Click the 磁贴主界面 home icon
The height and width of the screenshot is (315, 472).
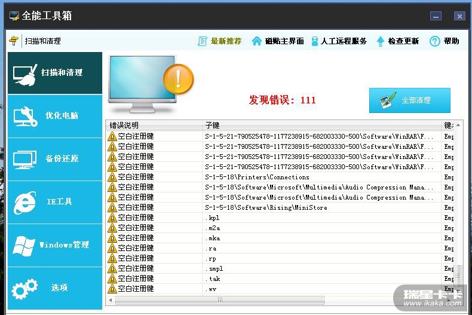pos(256,41)
